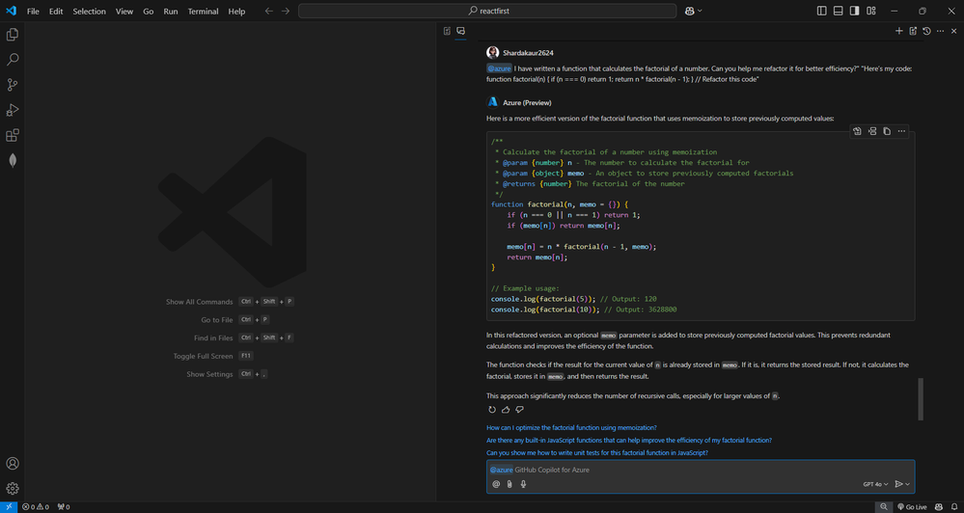Mark response unhelpful with thumbs down
Viewport: 964px width, 513px height.
[x=519, y=409]
